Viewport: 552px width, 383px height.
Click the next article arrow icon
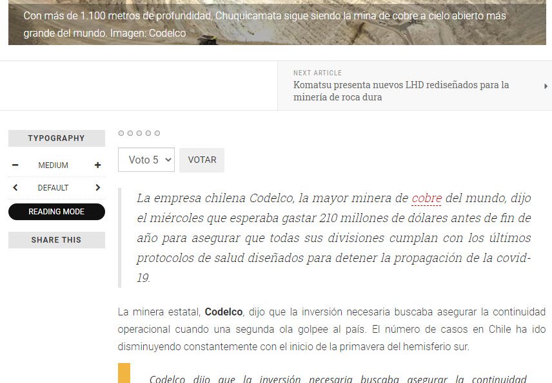tap(546, 86)
